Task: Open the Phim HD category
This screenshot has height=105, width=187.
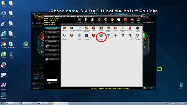Action: [x=52, y=50]
